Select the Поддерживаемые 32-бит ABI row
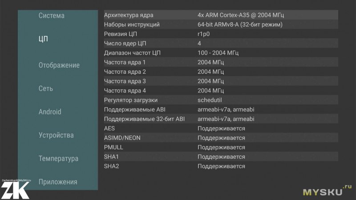Image resolution: width=356 pixels, height=200 pixels. pos(221,119)
